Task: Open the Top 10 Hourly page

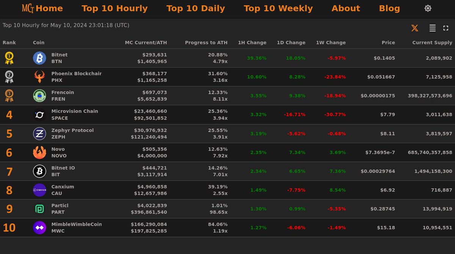Action: coord(115,8)
